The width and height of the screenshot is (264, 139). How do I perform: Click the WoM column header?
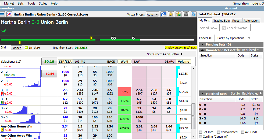coord(124,62)
